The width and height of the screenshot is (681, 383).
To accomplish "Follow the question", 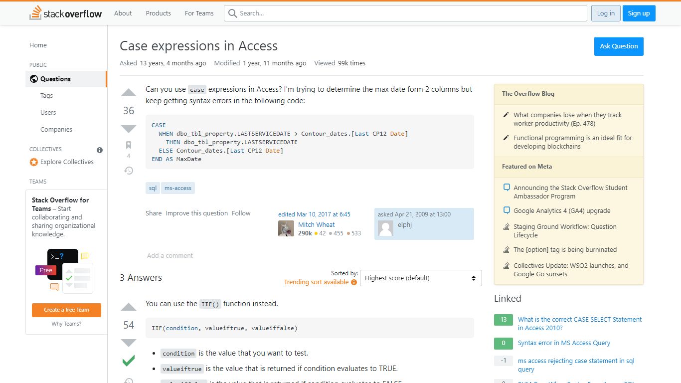I will 241,213.
